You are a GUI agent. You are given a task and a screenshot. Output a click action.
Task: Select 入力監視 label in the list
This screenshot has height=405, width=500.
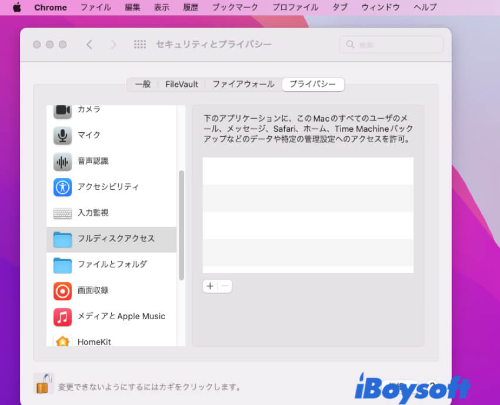click(x=93, y=213)
